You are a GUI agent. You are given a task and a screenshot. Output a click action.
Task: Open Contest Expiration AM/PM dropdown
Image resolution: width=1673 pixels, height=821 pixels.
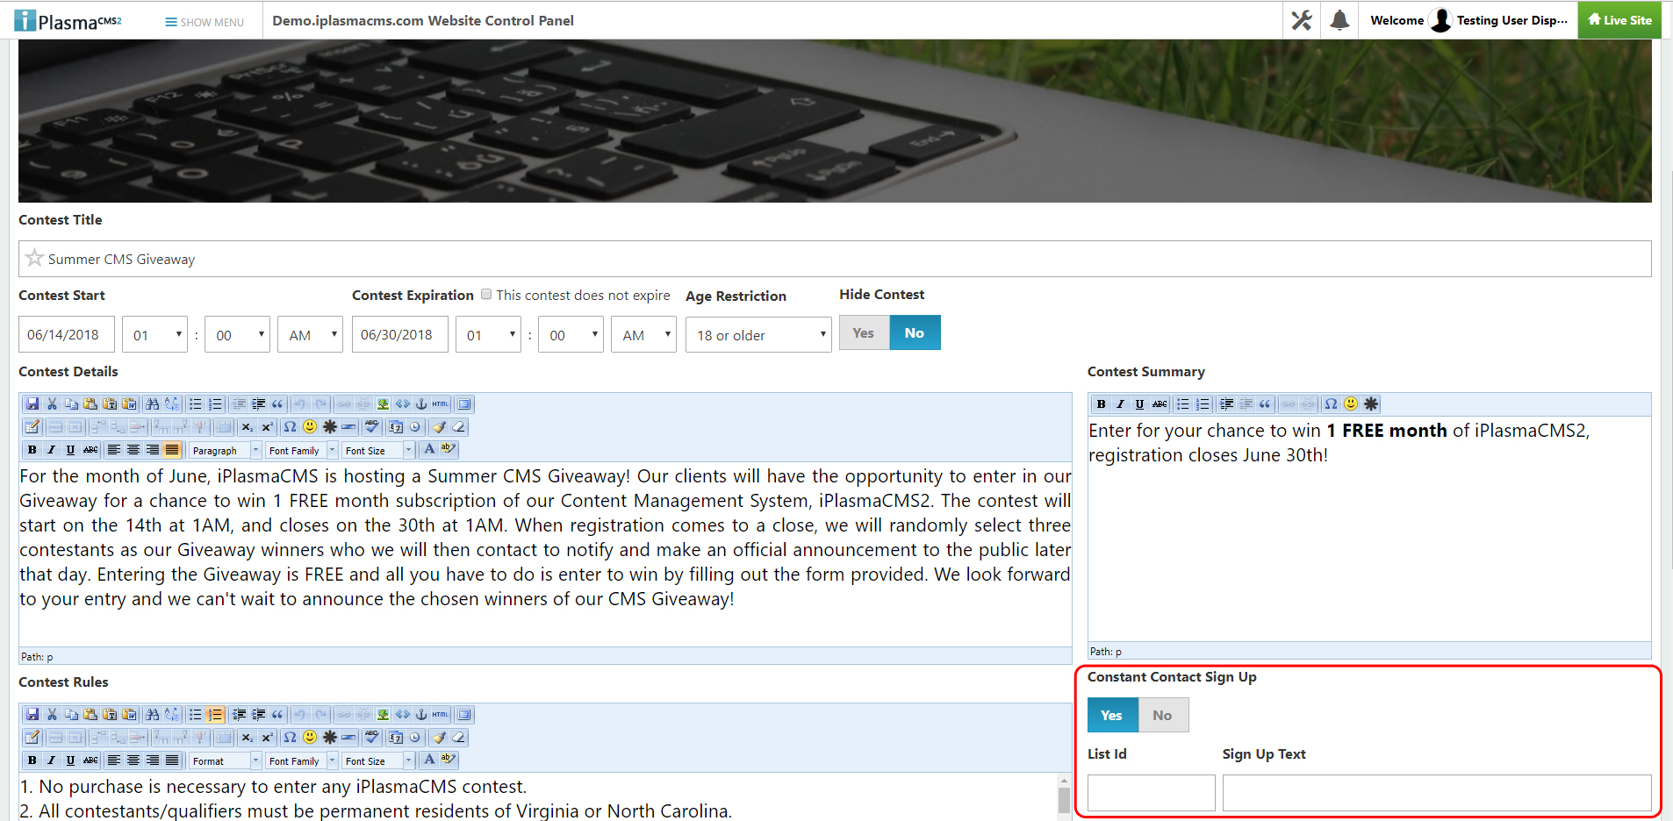(x=643, y=335)
